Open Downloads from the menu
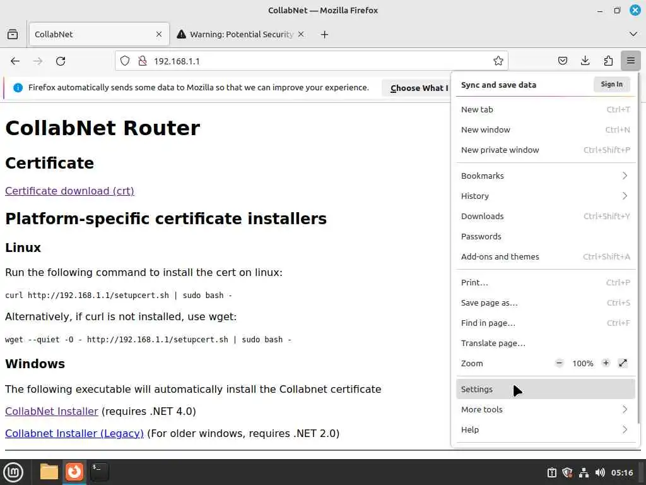646x485 pixels. coord(546,216)
